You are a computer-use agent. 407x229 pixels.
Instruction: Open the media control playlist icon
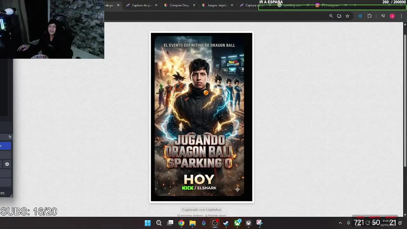[383, 16]
